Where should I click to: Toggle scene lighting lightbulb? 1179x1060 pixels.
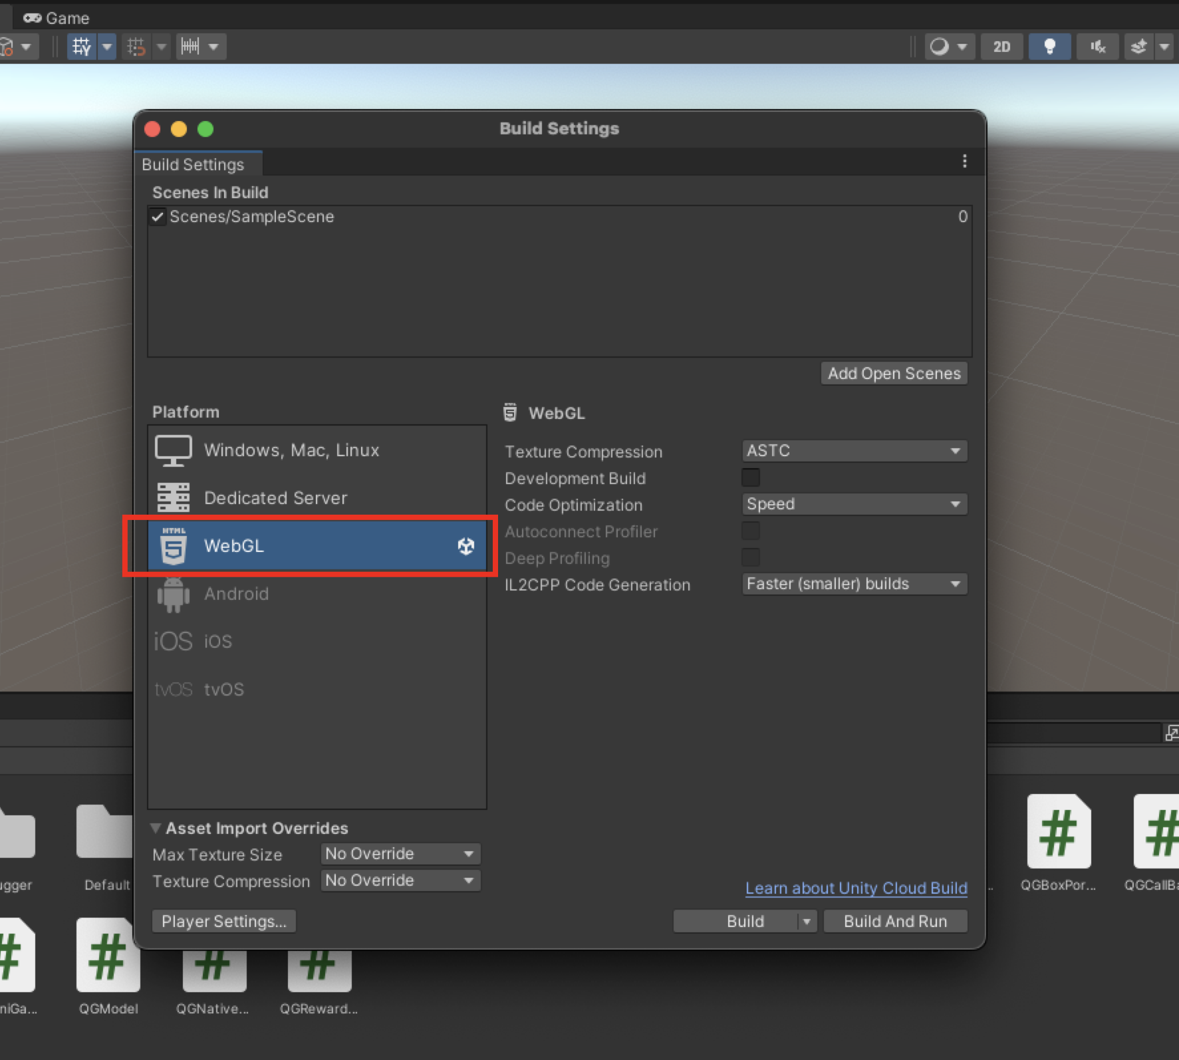1050,47
